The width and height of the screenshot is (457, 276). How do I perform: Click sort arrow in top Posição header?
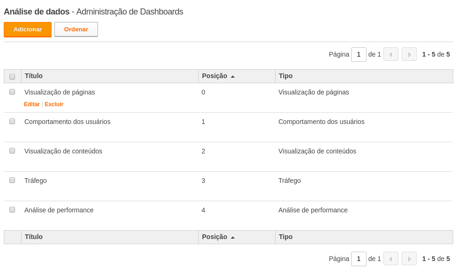(232, 77)
